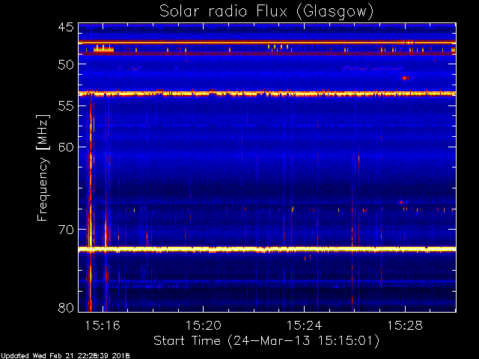The height and width of the screenshot is (359, 479).
Task: Click the 60 frequency tick label
Action: pos(66,147)
